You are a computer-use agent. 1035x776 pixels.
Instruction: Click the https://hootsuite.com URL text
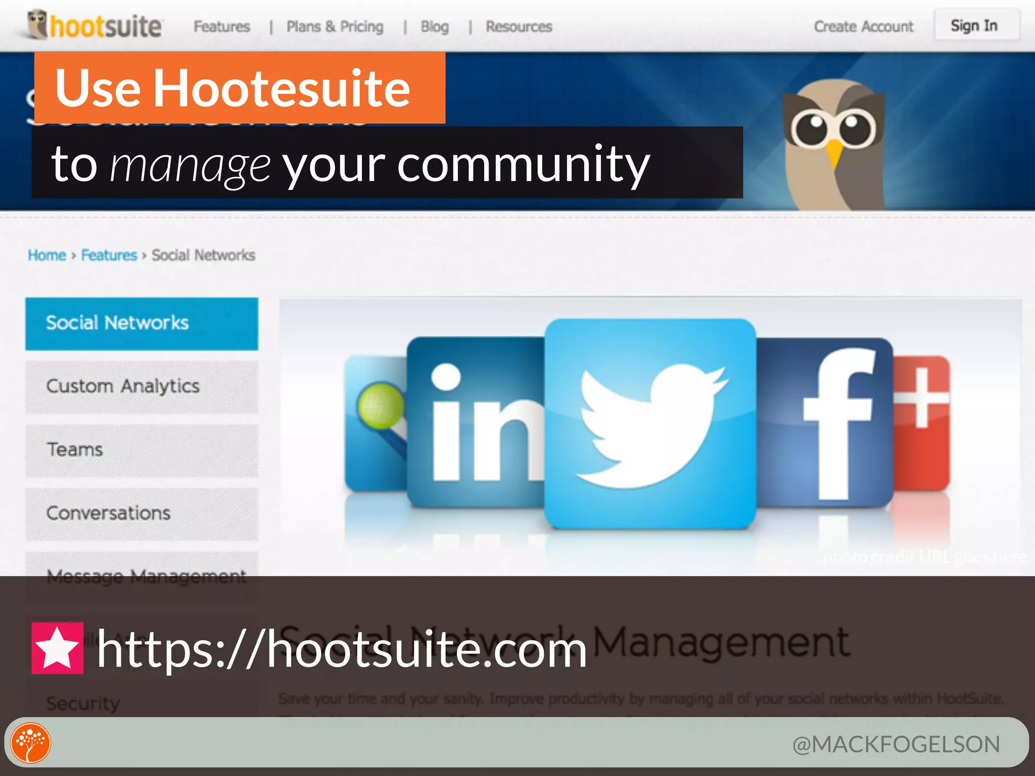[342, 650]
